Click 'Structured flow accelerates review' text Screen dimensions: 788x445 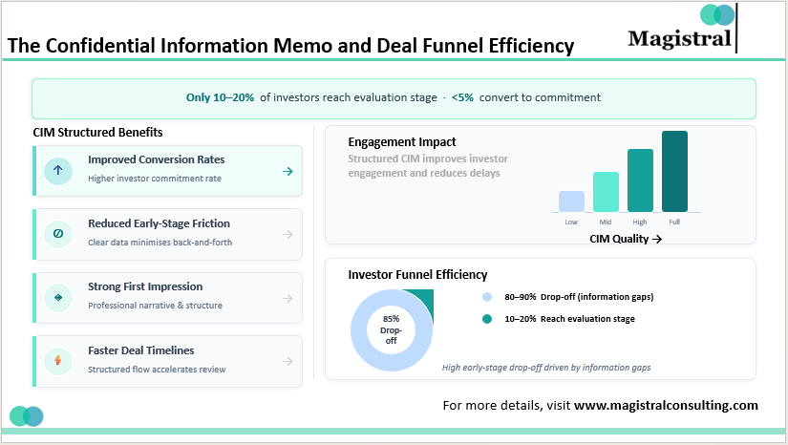click(x=157, y=370)
